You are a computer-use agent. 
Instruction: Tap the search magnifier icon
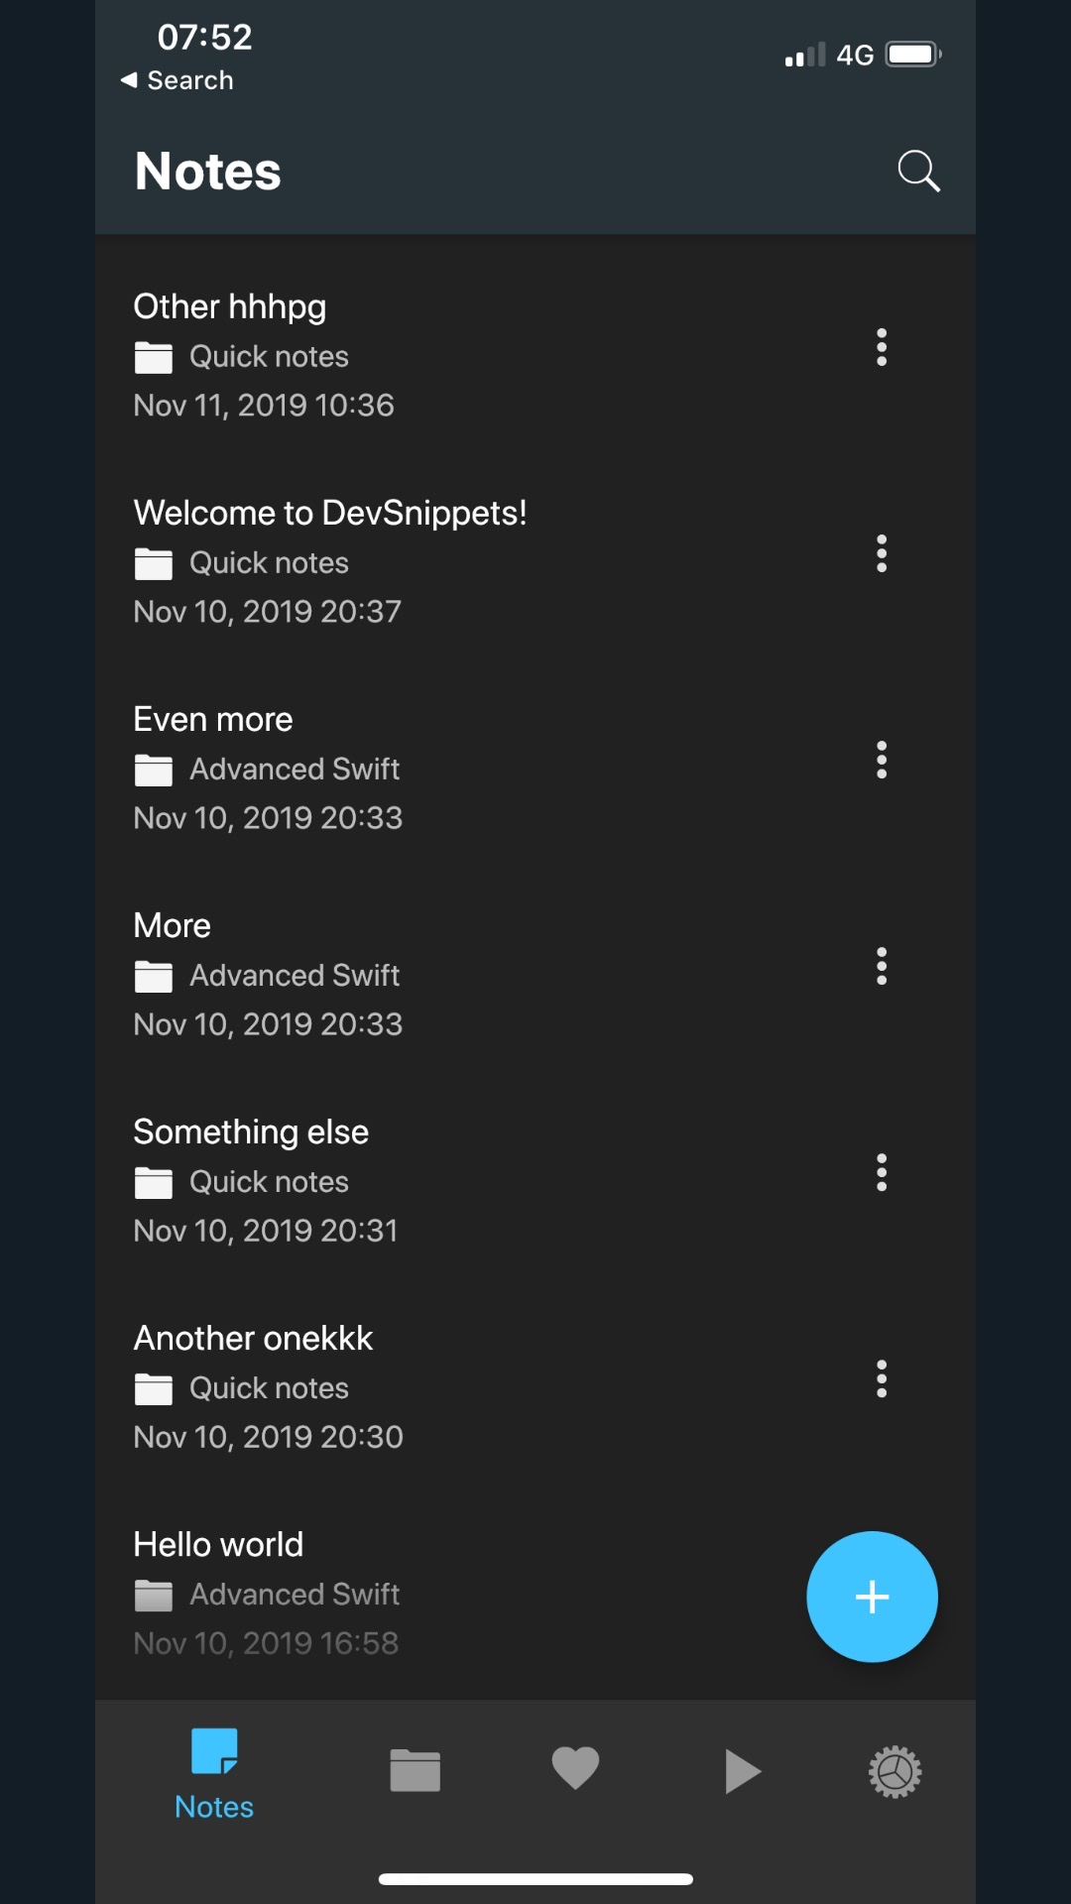tap(918, 171)
